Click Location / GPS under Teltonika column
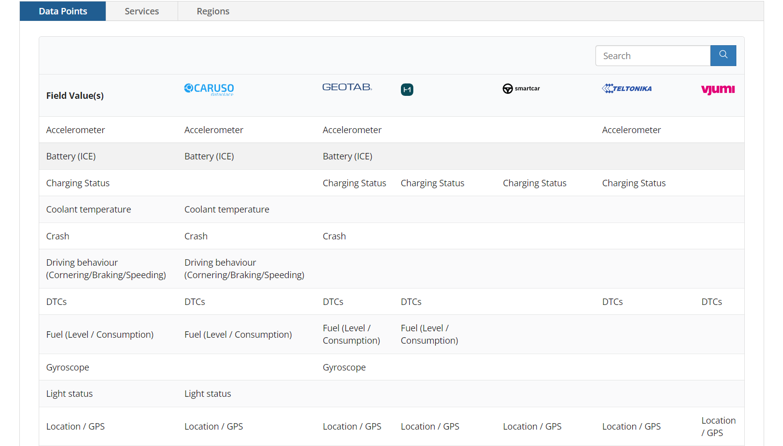 pyautogui.click(x=631, y=426)
